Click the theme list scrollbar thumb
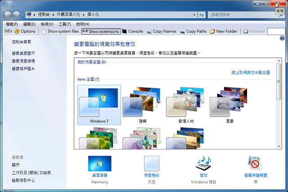288x192 pixels. 279,82
